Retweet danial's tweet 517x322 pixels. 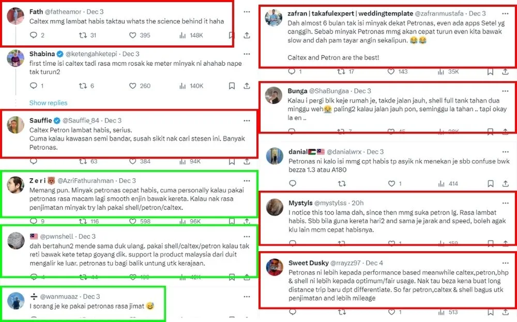pos(342,183)
